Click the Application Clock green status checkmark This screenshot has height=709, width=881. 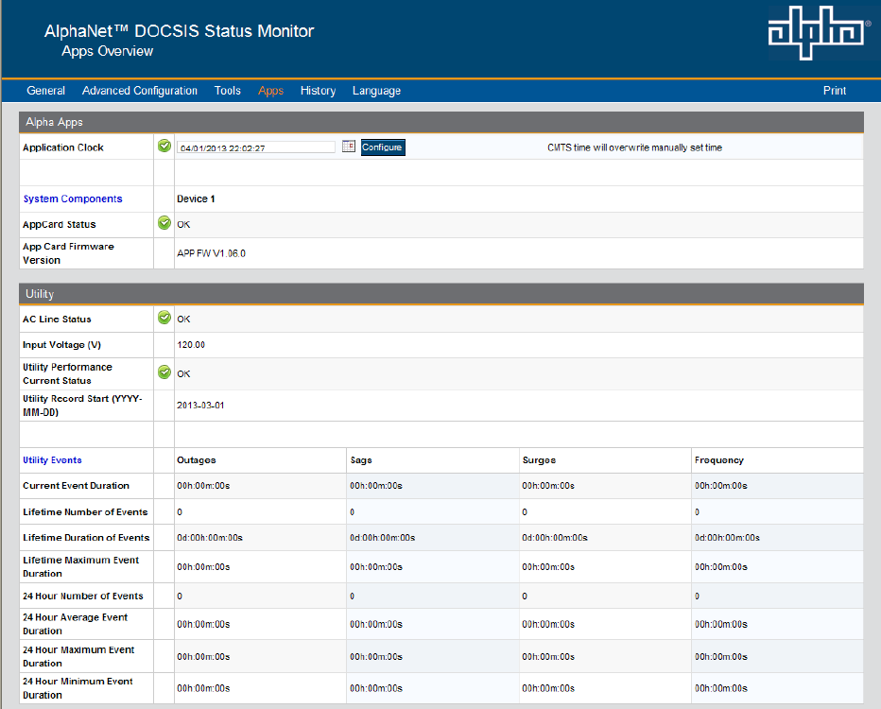pyautogui.click(x=164, y=147)
